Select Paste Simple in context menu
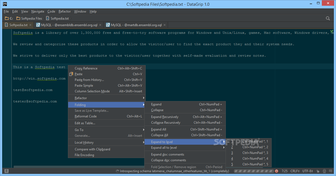This screenshot has width=336, height=176. (x=107, y=86)
